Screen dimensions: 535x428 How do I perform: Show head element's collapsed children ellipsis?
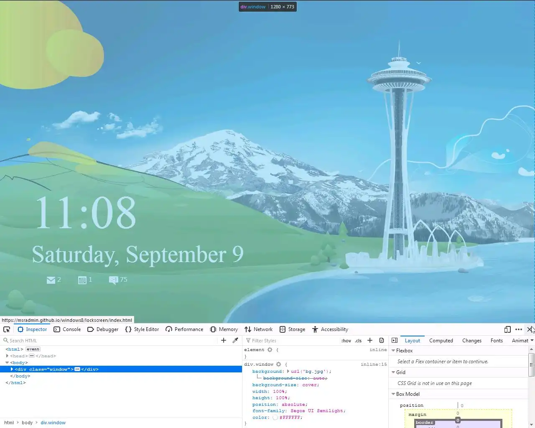[x=32, y=356]
